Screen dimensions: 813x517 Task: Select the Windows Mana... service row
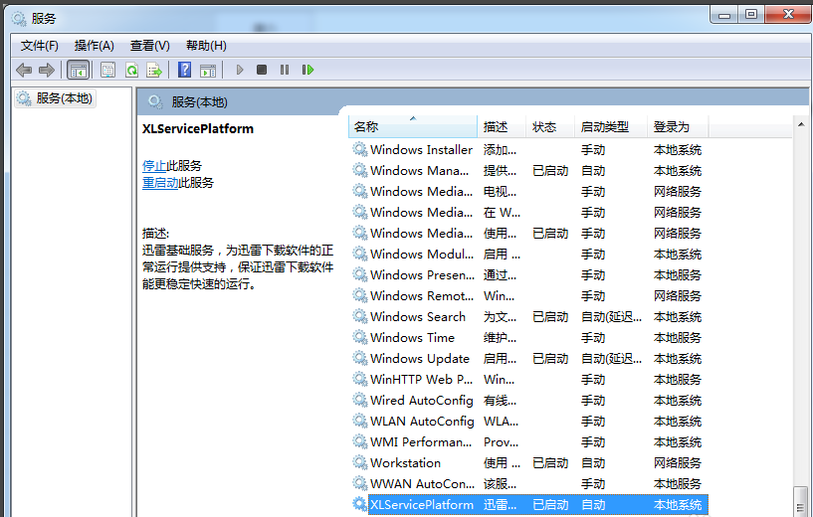528,170
